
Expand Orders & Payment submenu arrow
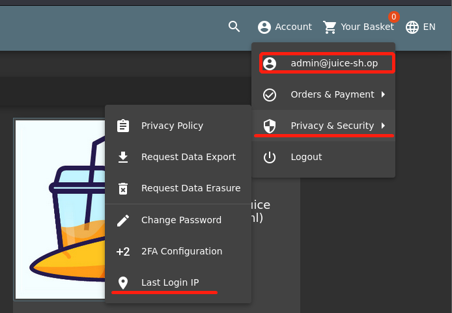(383, 94)
